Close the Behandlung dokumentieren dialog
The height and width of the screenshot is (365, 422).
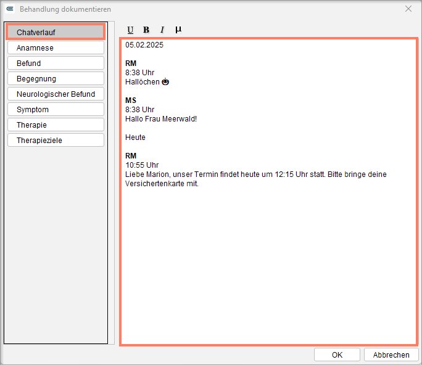click(408, 9)
